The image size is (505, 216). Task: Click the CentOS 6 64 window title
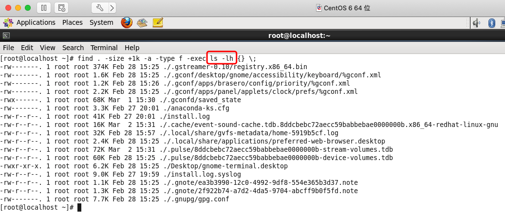[347, 8]
